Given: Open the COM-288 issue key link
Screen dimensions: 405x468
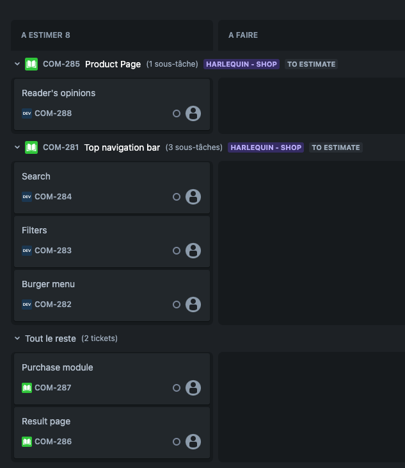Looking at the screenshot, I should pos(53,113).
